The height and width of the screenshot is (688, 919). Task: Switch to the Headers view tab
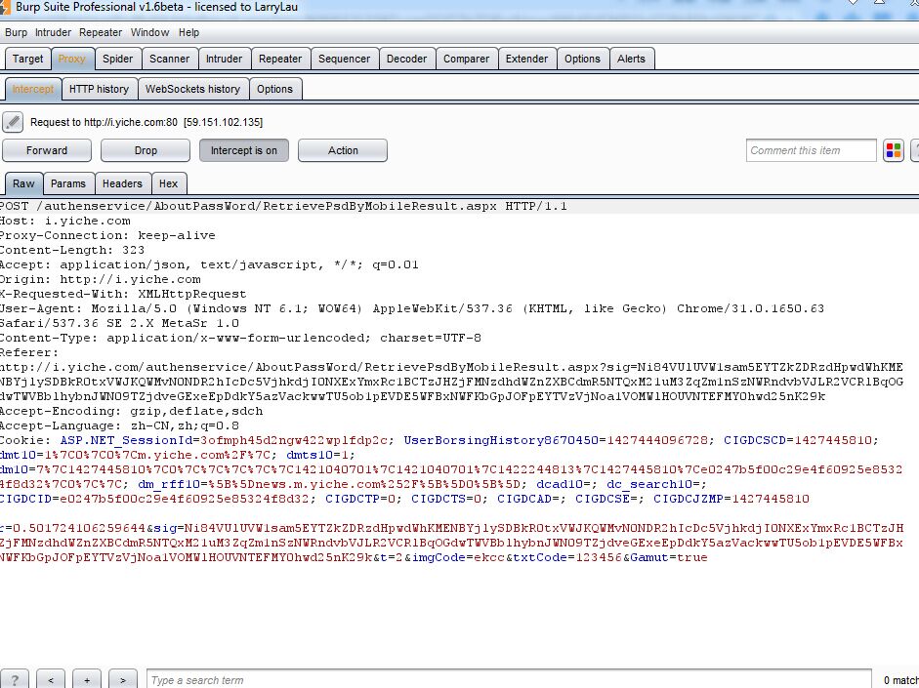(x=122, y=183)
